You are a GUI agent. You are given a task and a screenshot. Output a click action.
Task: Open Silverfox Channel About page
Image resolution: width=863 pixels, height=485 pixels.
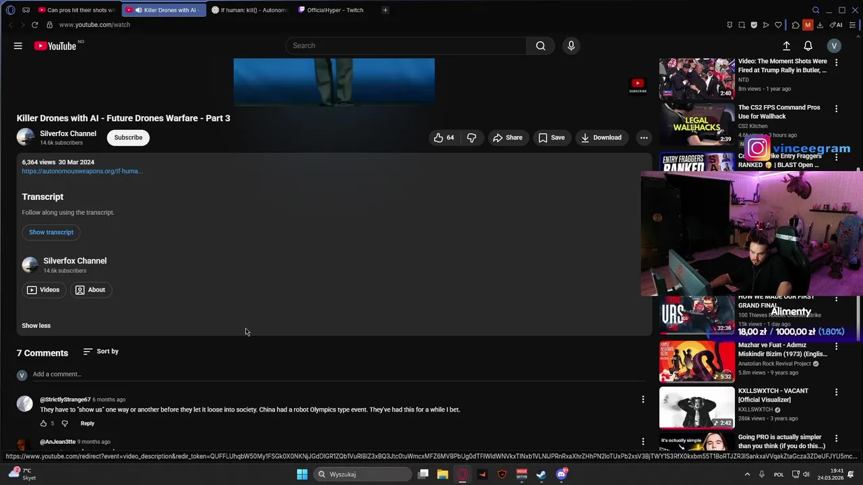(x=90, y=290)
